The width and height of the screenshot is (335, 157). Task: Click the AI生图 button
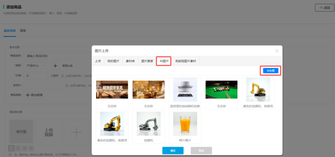[x=270, y=71]
